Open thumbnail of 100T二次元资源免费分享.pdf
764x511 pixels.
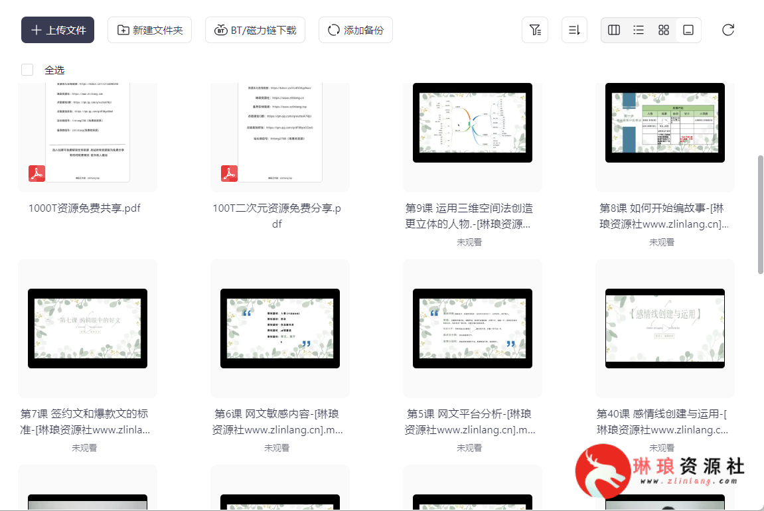280,133
